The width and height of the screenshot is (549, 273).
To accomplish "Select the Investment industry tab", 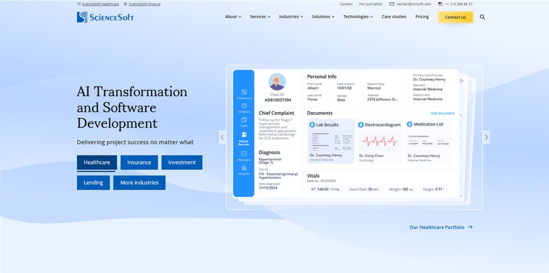I will tap(182, 163).
